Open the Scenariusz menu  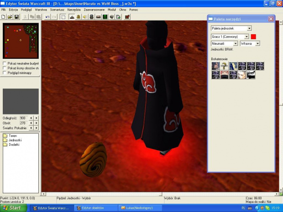pos(57,10)
